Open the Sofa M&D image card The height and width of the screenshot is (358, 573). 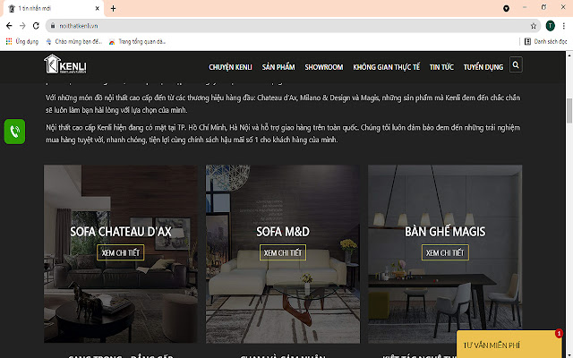click(283, 254)
